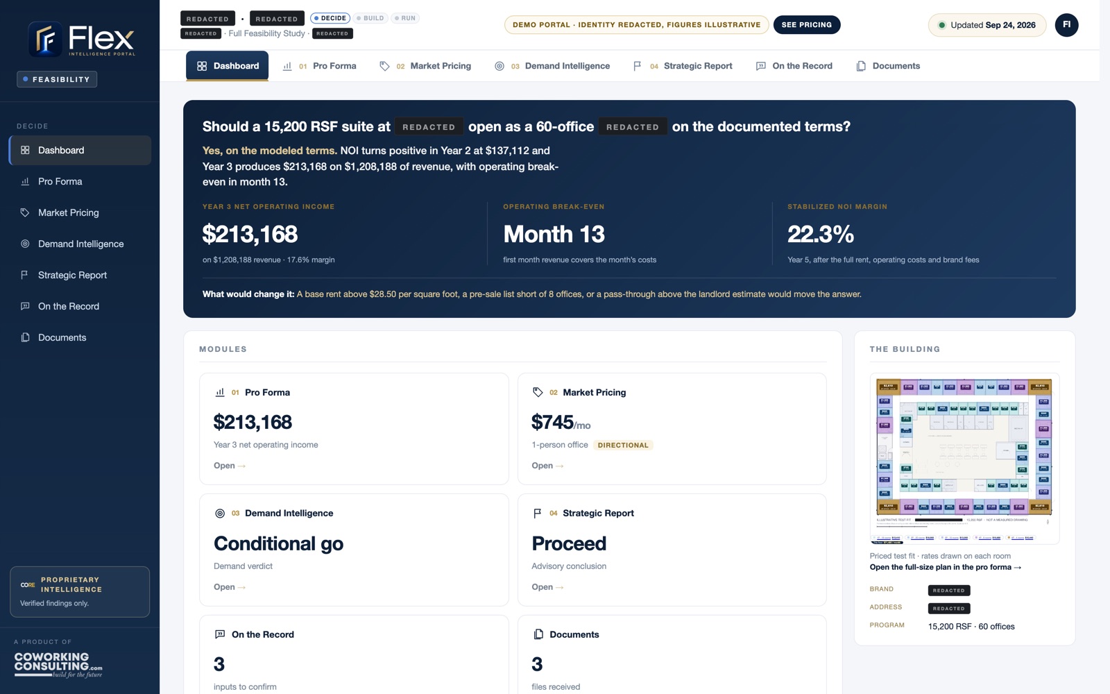Click the Demand Intelligence module card target icon
1110x694 pixels.
click(x=220, y=514)
